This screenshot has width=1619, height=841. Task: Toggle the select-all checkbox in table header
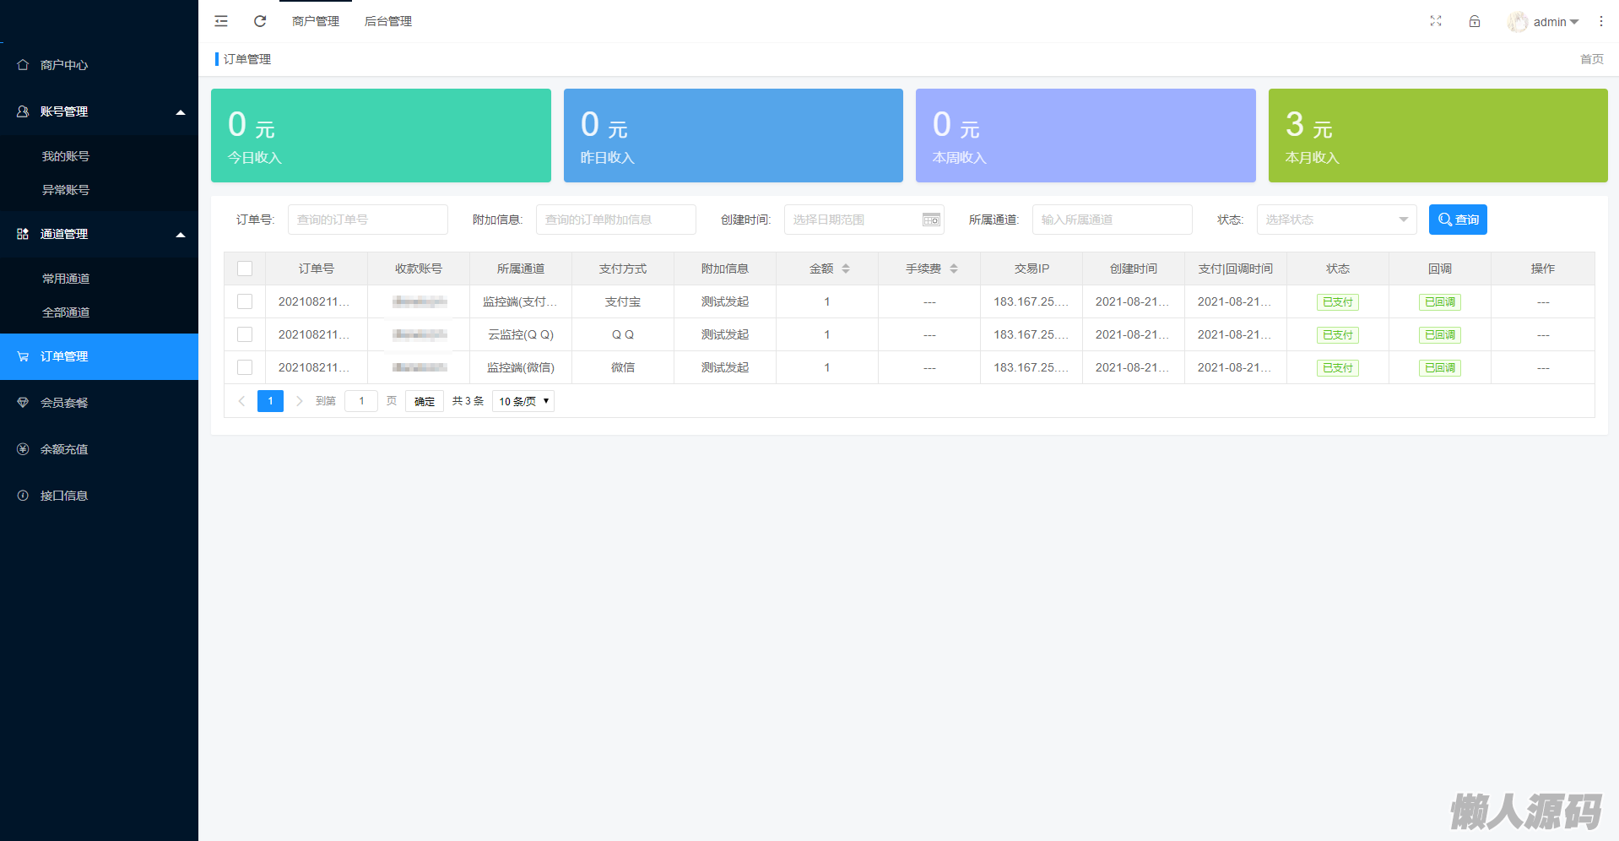click(x=245, y=269)
